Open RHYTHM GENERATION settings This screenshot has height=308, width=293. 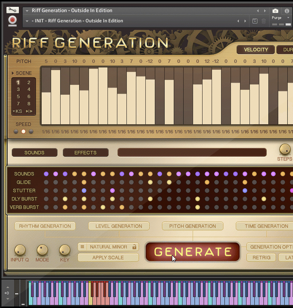click(45, 226)
